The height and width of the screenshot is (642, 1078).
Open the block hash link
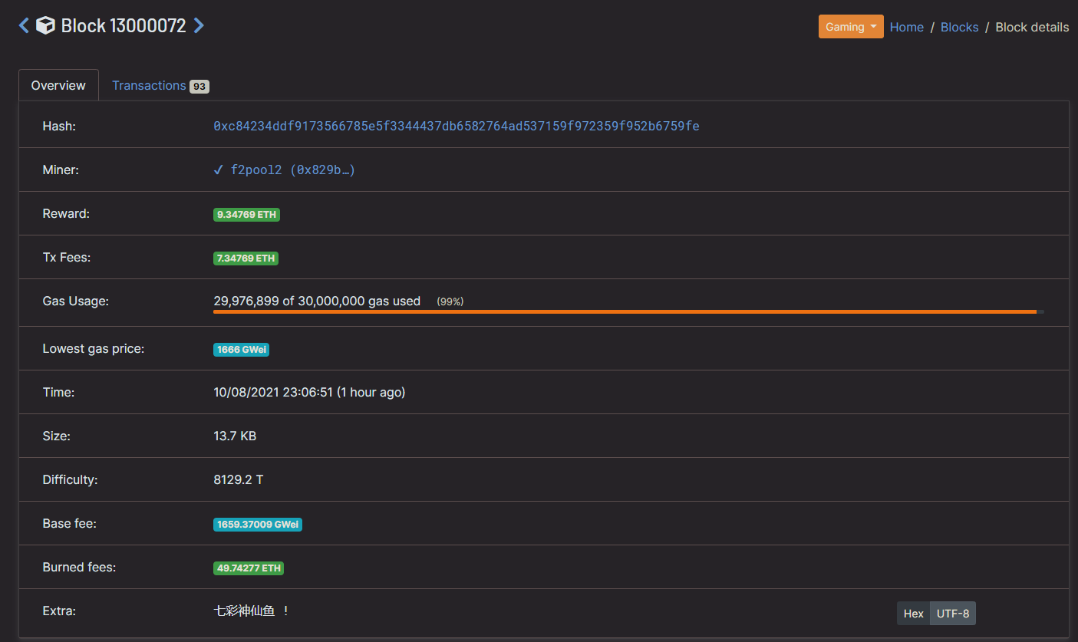(457, 126)
